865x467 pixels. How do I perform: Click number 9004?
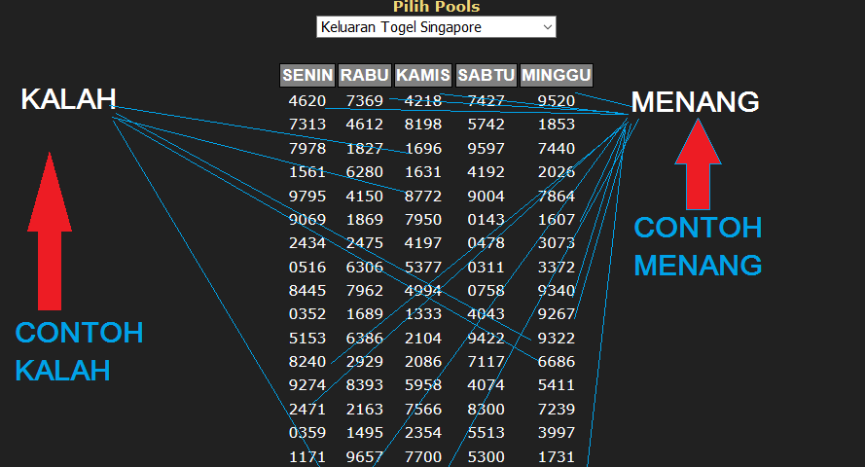486,197
